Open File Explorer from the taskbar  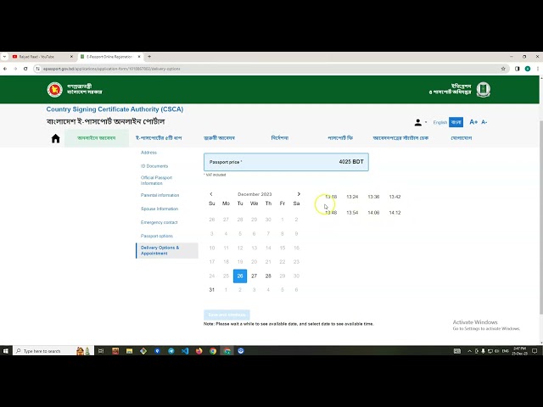pyautogui.click(x=129, y=351)
